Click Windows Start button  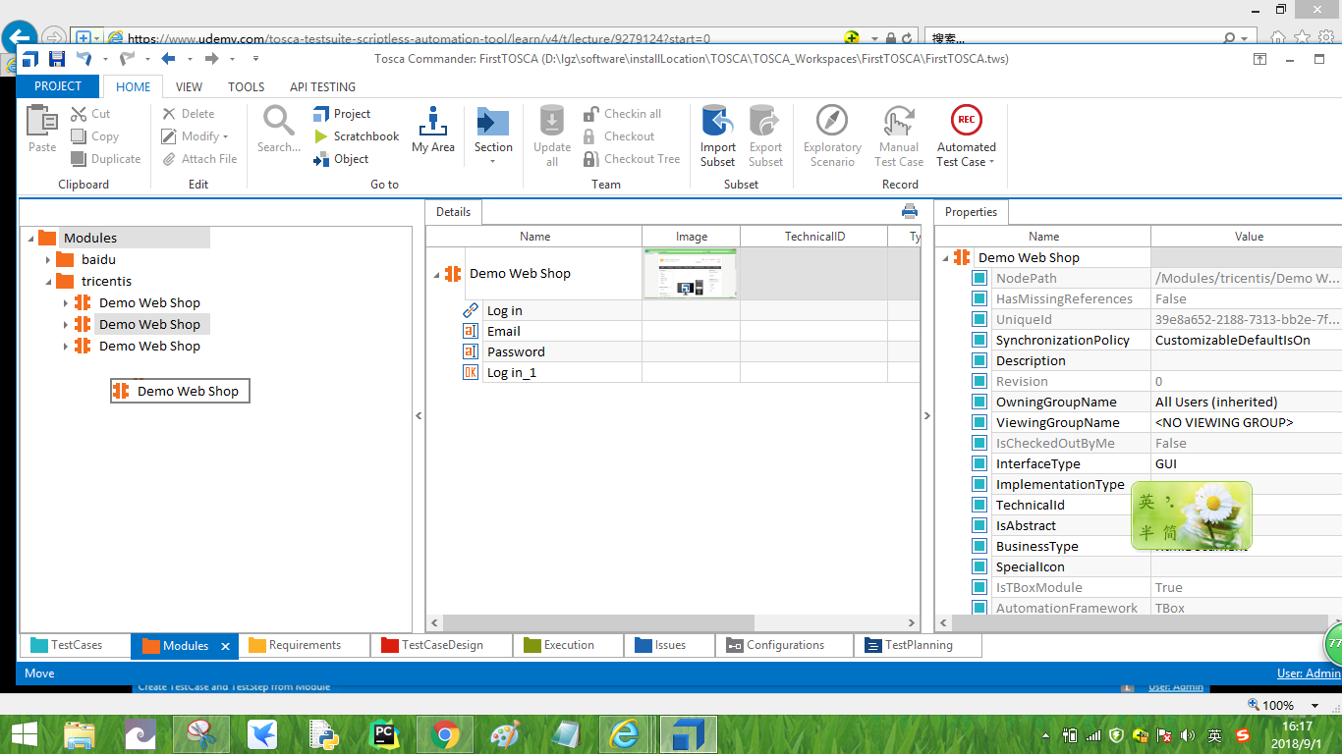[25, 734]
